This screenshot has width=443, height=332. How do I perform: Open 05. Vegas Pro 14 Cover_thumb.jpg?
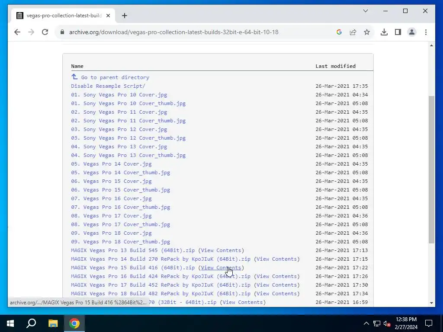[x=121, y=172]
